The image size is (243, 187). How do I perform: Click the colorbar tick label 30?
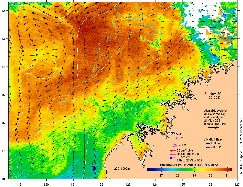(210, 175)
